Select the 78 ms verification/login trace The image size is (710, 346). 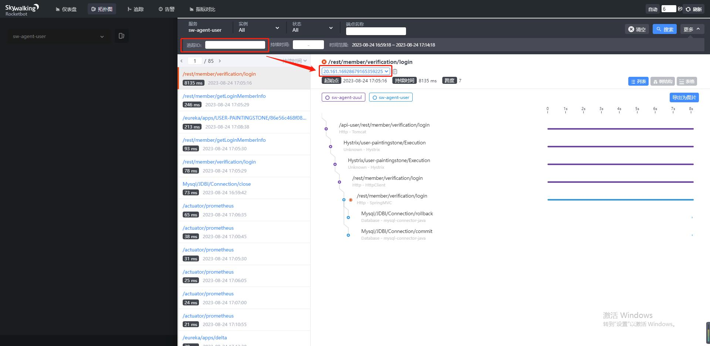[244, 166]
